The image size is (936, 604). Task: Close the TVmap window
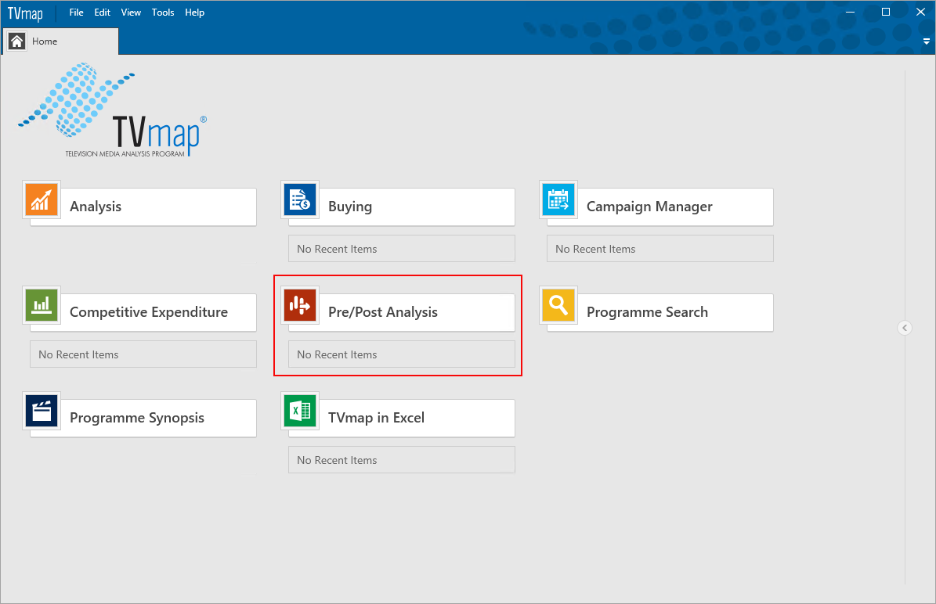click(x=920, y=12)
